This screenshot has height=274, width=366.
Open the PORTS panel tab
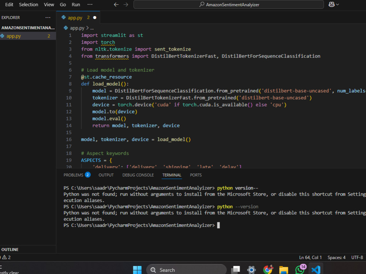pos(195,175)
